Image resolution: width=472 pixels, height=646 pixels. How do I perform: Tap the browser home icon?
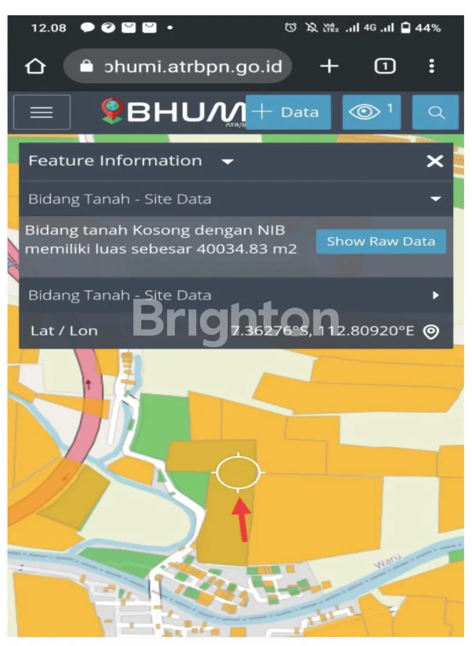tap(36, 66)
